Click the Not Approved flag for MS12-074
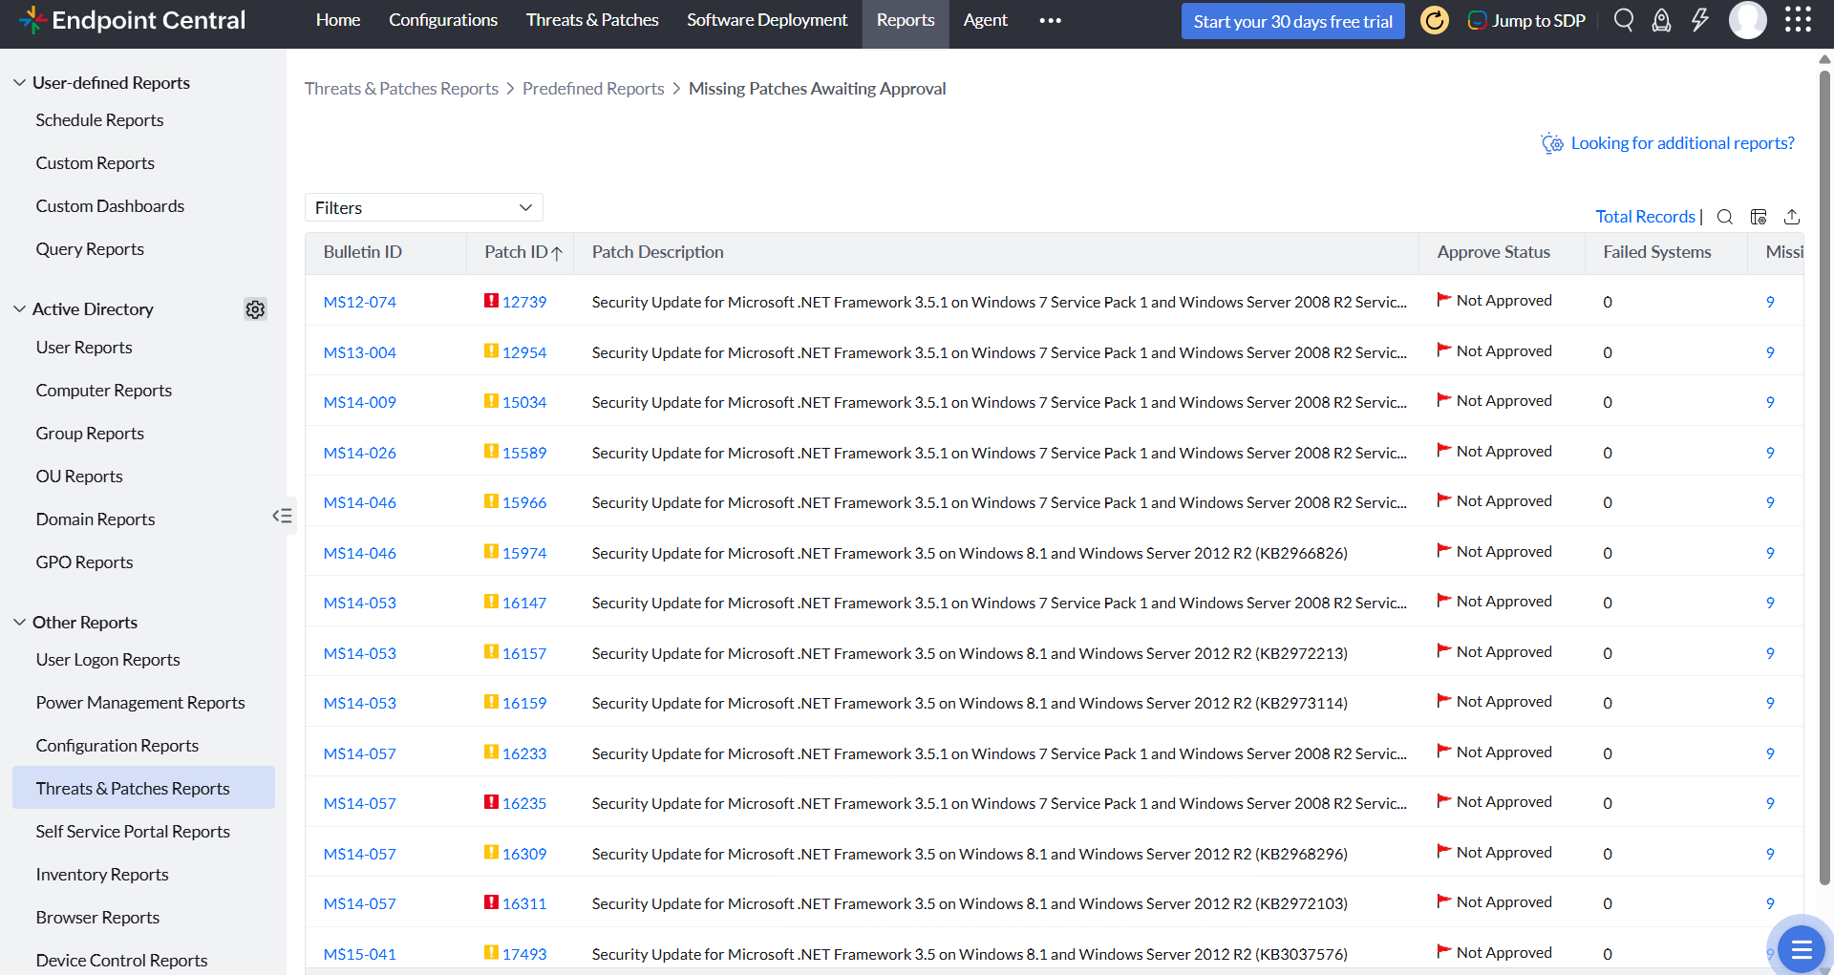 tap(1444, 300)
